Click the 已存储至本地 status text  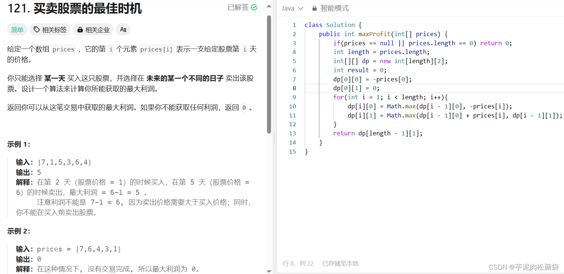coord(340,263)
